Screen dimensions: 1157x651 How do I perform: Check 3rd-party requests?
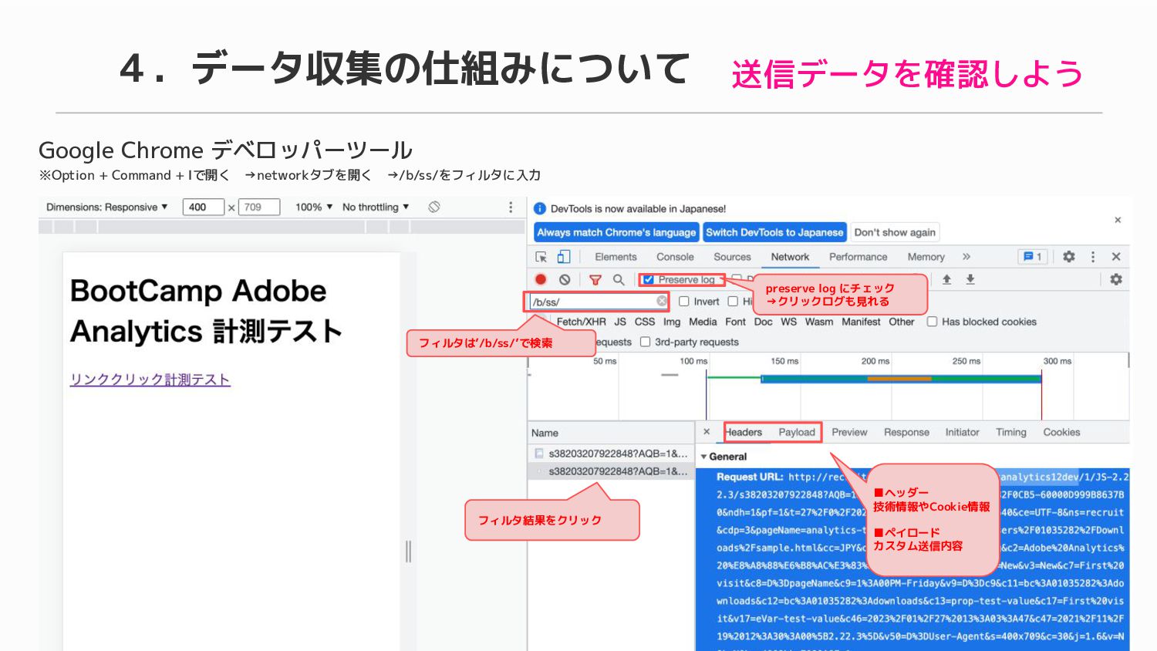[645, 342]
